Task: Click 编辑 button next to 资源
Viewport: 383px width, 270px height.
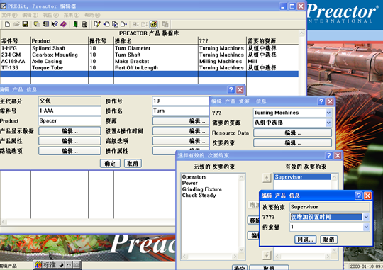Action: click(181, 121)
